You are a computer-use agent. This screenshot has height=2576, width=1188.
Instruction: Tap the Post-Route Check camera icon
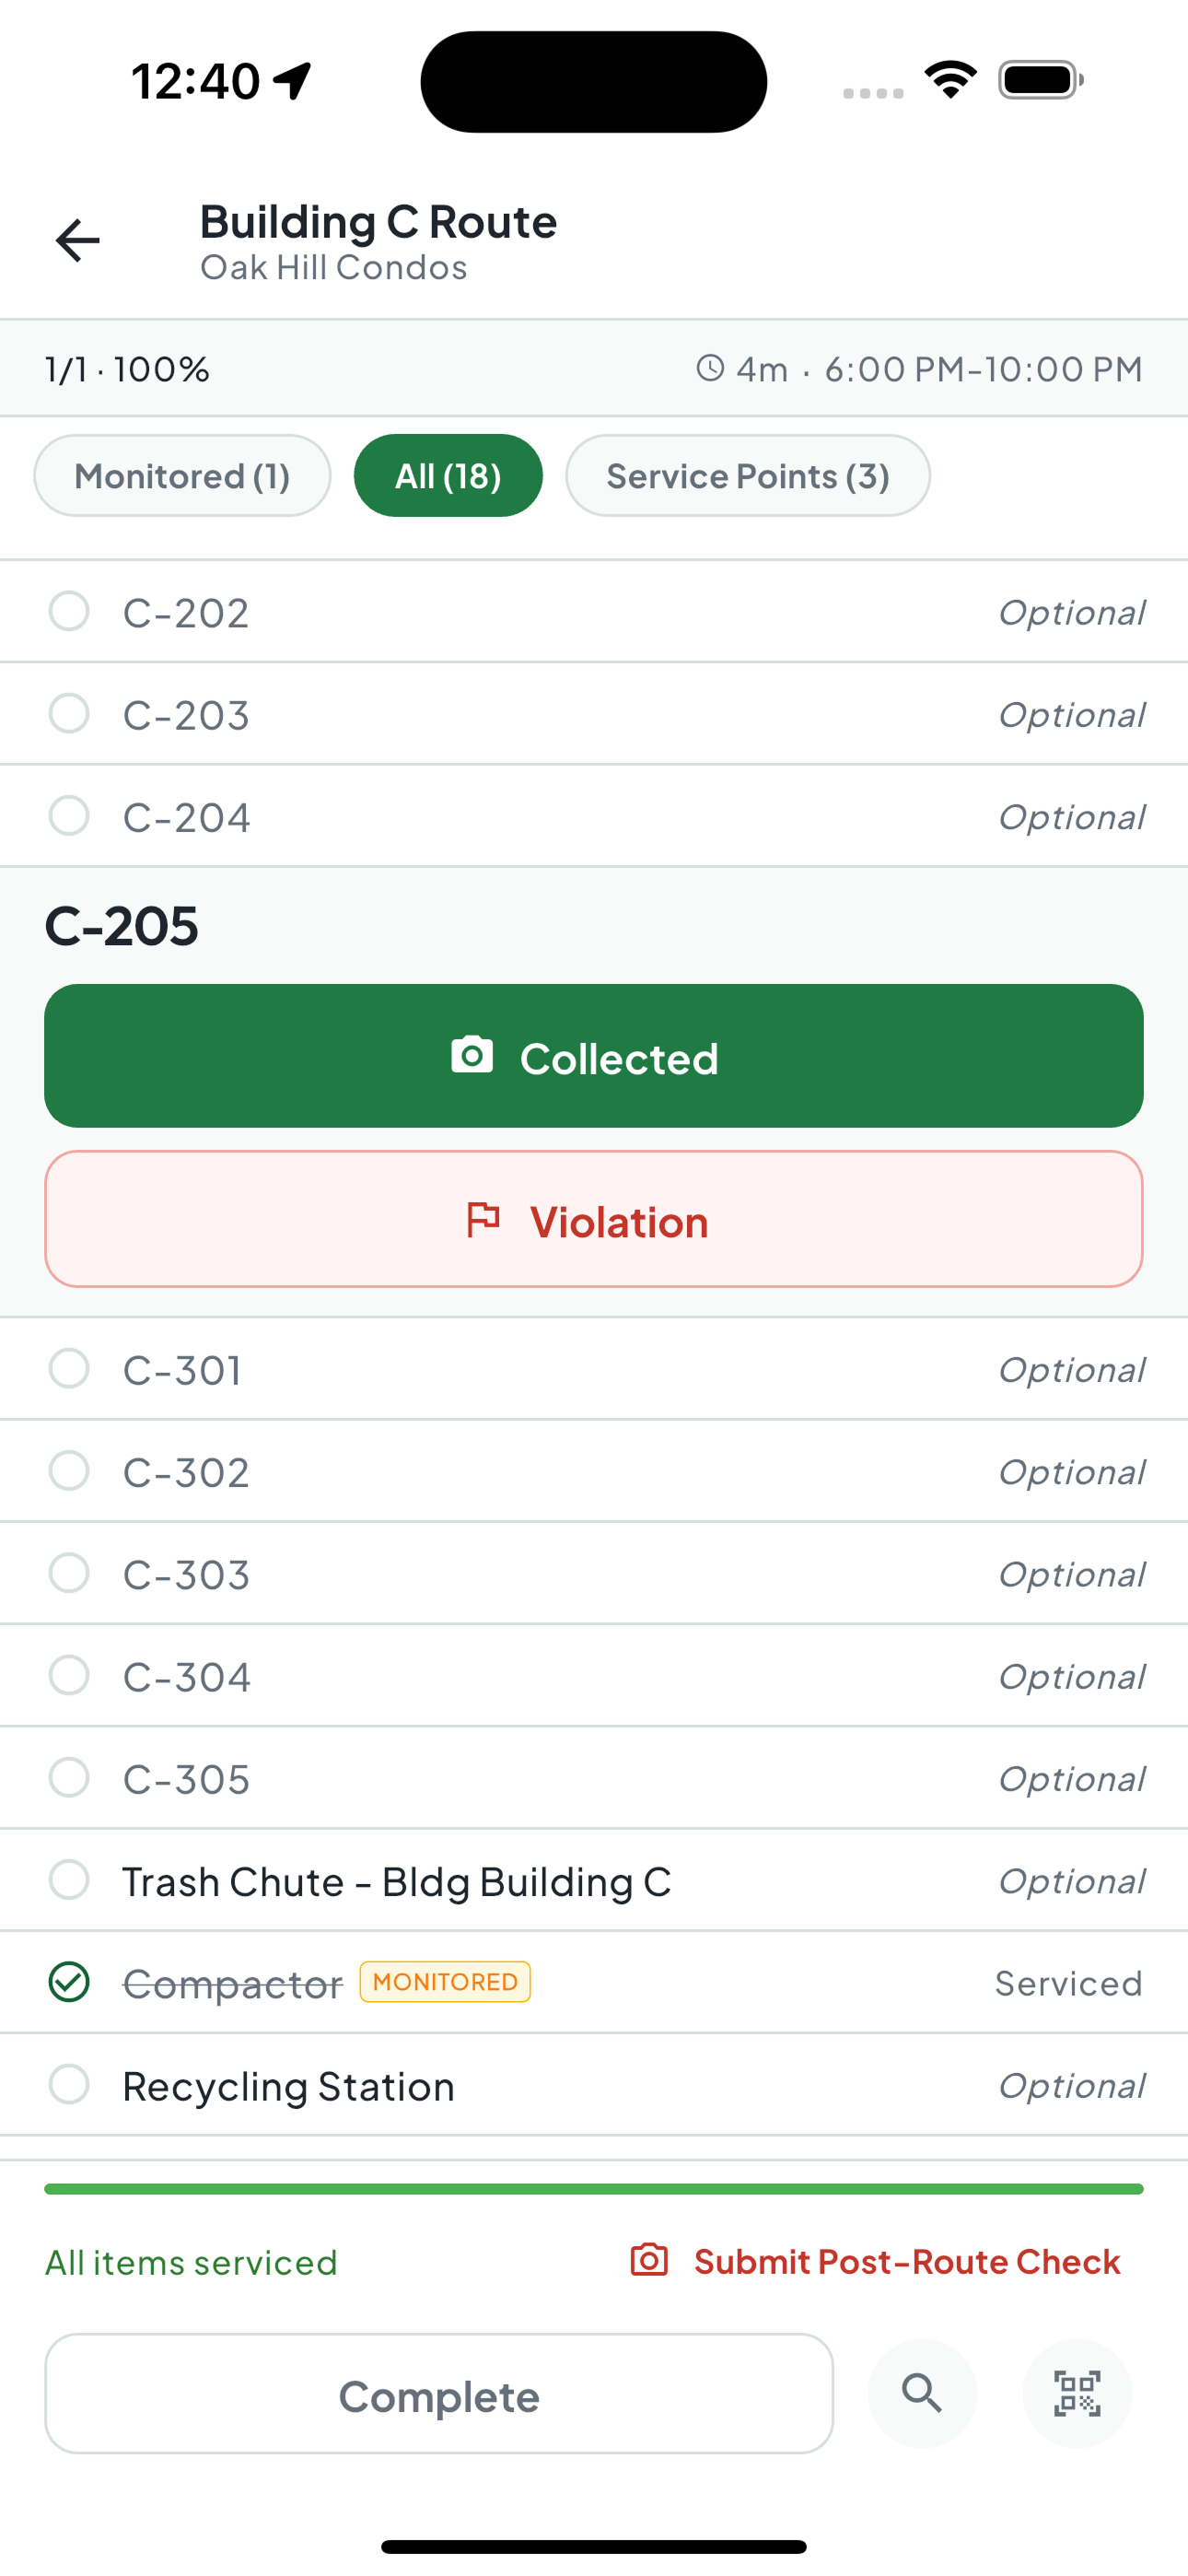click(649, 2260)
